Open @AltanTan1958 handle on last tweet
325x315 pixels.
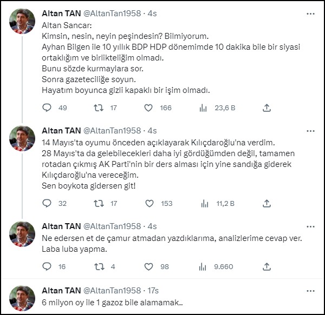pyautogui.click(x=112, y=291)
